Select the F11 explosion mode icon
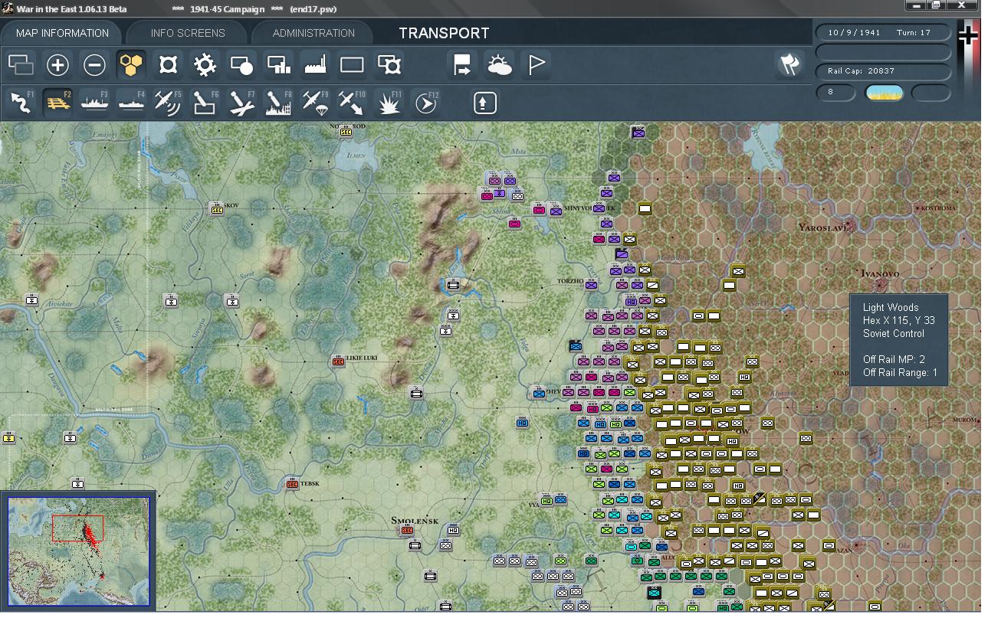Screen dimensions: 988x618 click(389, 102)
